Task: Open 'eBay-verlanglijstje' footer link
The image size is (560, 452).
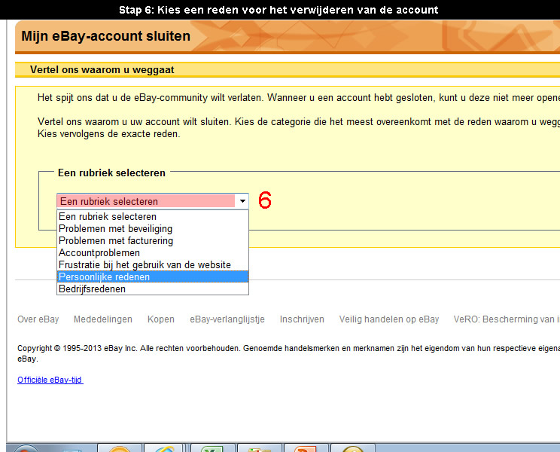Action: pyautogui.click(x=227, y=319)
